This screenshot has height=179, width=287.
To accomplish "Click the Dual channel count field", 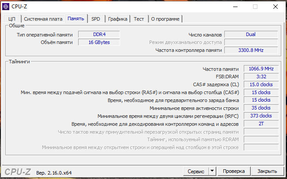I will coord(251,34).
